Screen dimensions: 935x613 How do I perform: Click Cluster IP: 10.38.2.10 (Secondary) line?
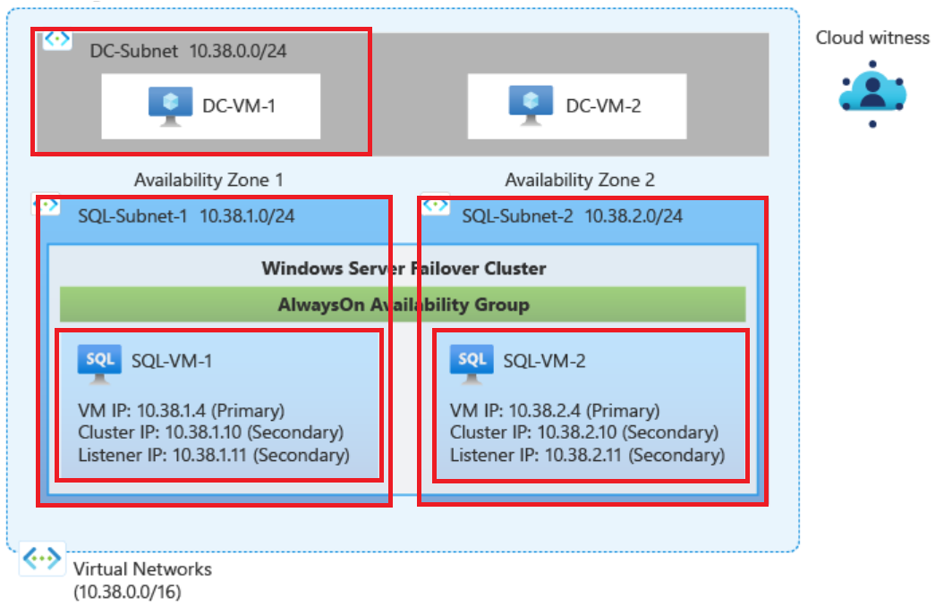[x=584, y=432]
